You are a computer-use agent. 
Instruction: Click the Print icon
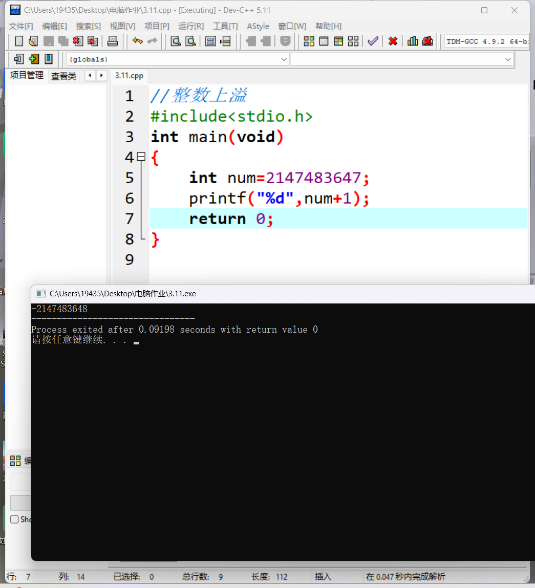(x=113, y=41)
